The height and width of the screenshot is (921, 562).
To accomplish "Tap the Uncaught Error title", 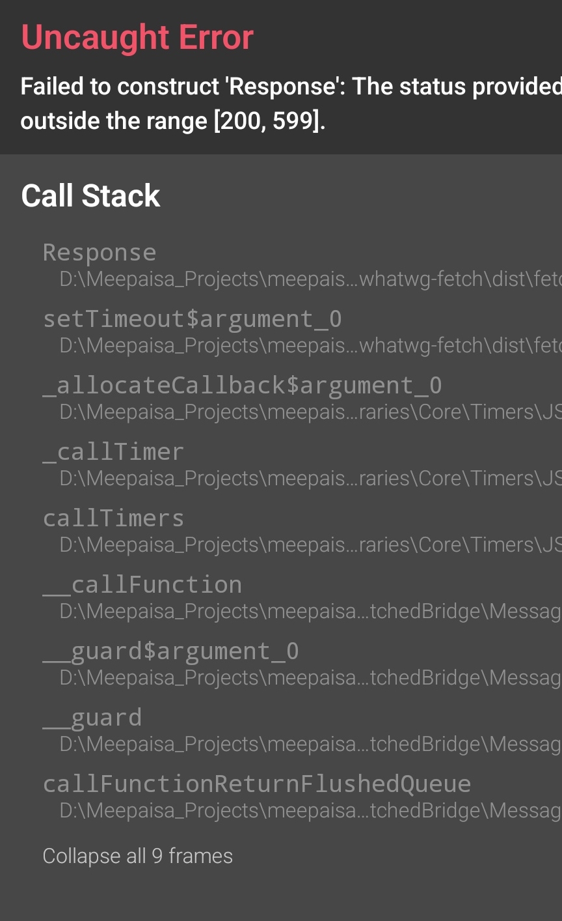I will pyautogui.click(x=137, y=37).
